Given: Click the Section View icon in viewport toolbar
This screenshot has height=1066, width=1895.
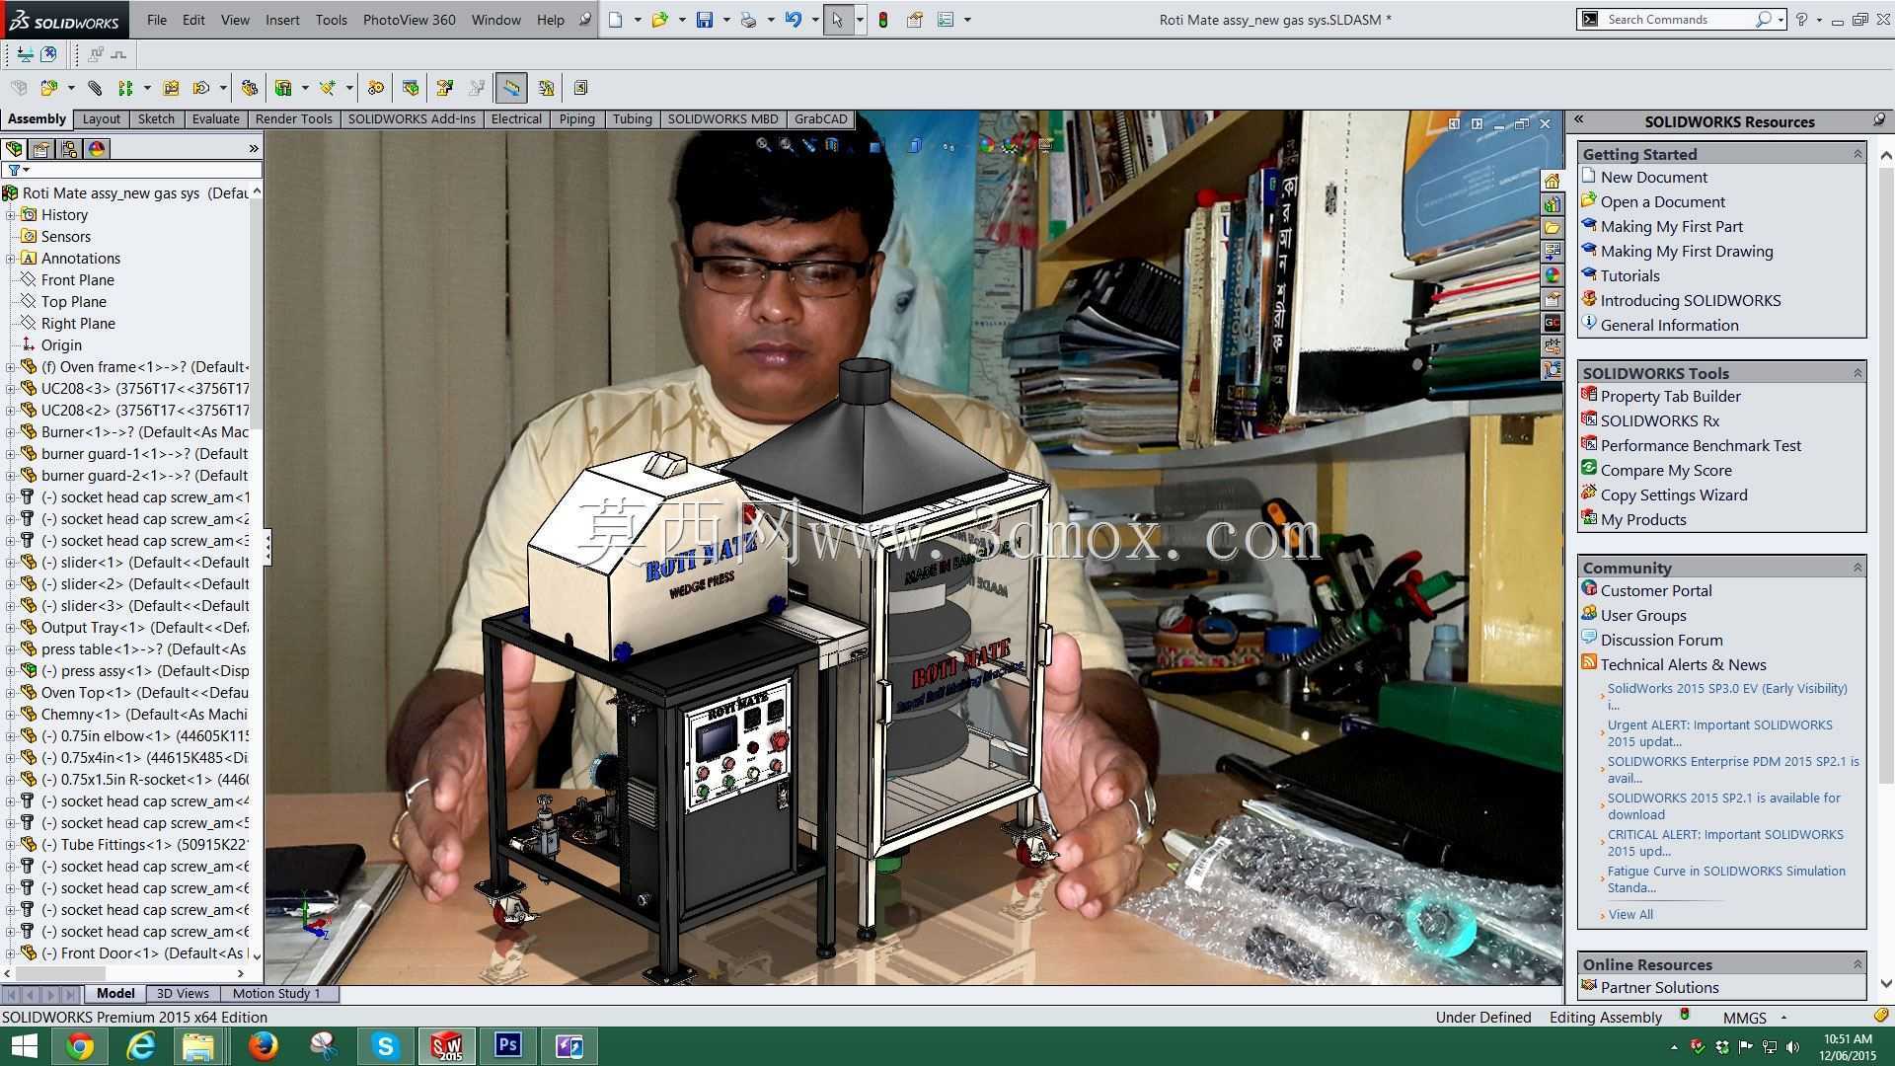Looking at the screenshot, I should [x=832, y=145].
